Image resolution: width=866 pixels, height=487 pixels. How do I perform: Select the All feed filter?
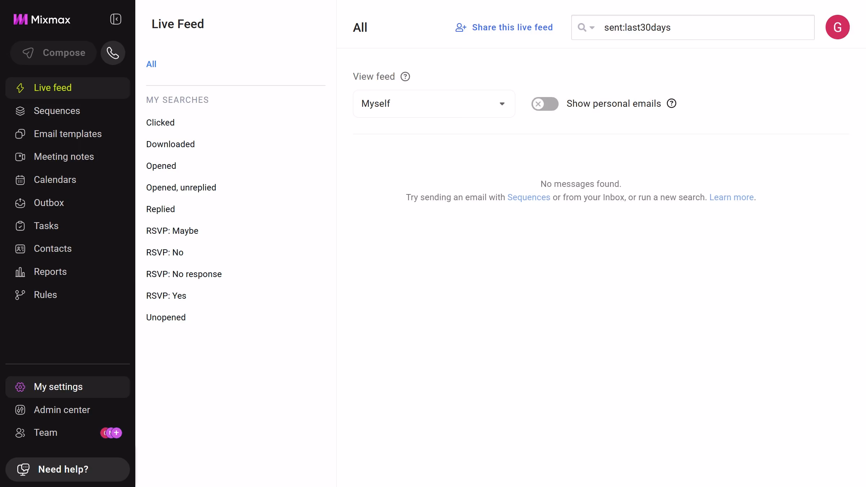click(151, 64)
